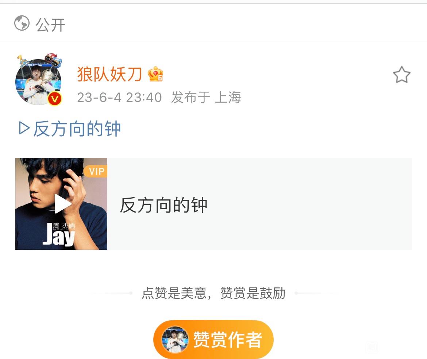
Task: Click the 点赞是美意，赞赏是鼓励 text
Action: (213, 293)
